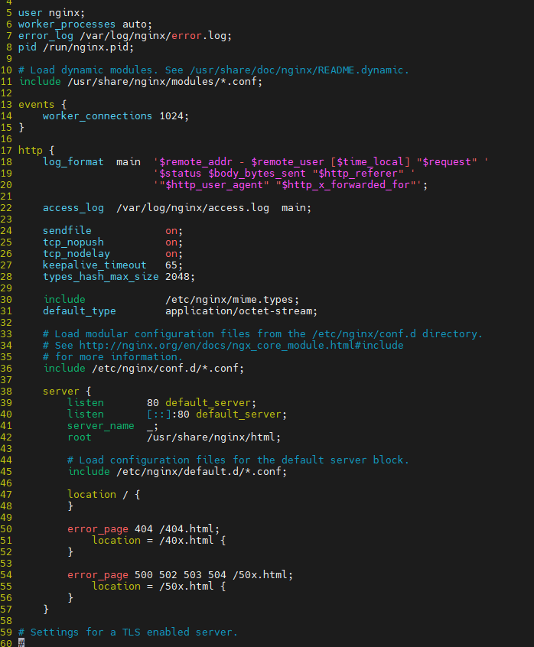Click the cursor block on line 60
The height and width of the screenshot is (647, 534).
pos(21,643)
